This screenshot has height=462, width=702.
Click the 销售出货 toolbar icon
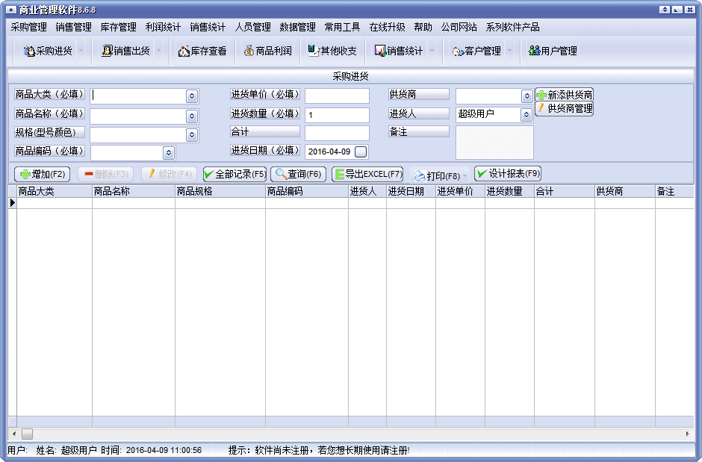[x=125, y=51]
